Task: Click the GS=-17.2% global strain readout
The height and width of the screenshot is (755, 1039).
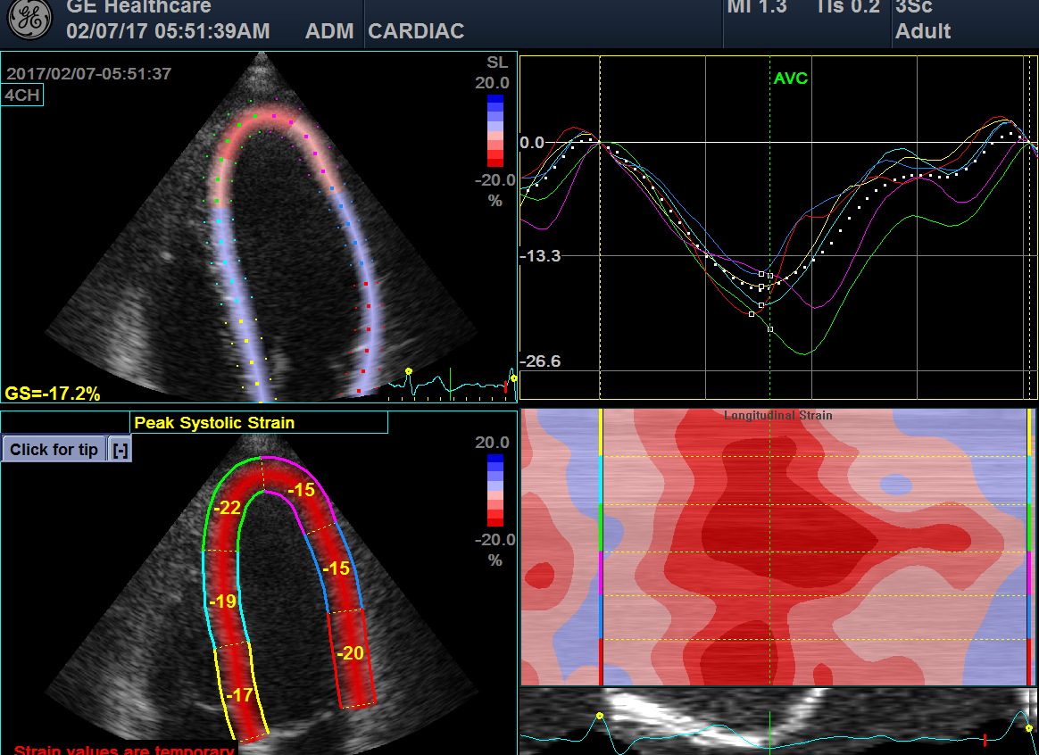Action: click(53, 393)
